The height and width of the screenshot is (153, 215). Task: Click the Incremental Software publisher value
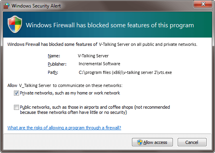click(x=99, y=64)
